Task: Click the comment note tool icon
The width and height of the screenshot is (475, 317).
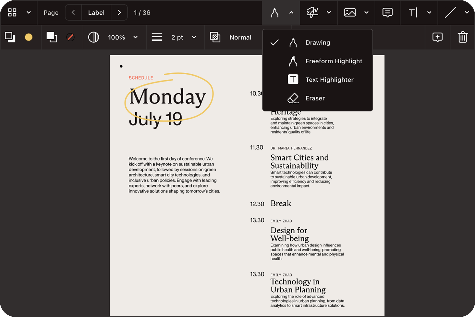Action: [x=387, y=13]
